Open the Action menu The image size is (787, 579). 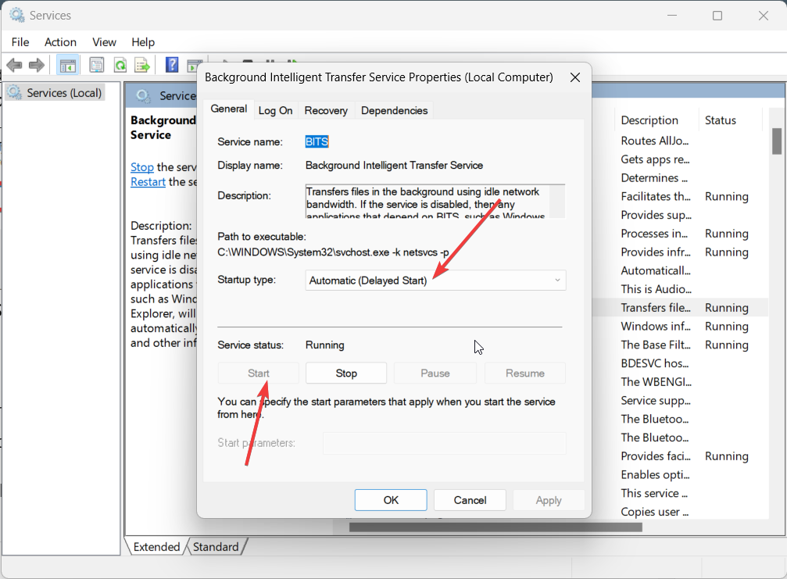pos(60,42)
